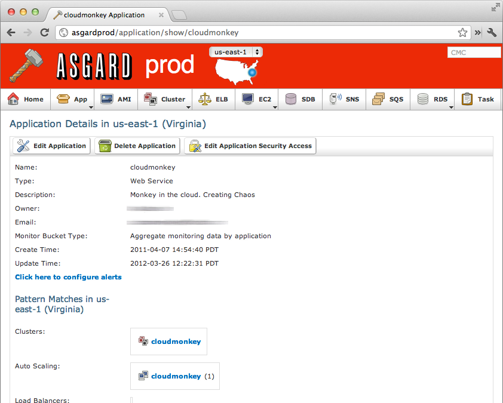This screenshot has height=403, width=503.
Task: Click the cloudmonkey name value
Action: (153, 167)
